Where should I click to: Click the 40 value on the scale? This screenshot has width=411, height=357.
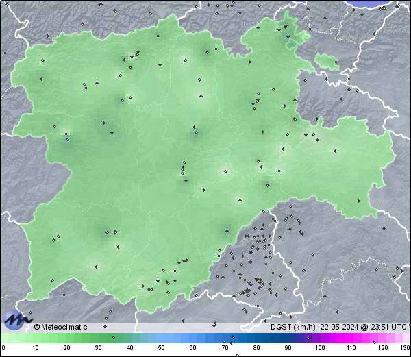(129, 348)
